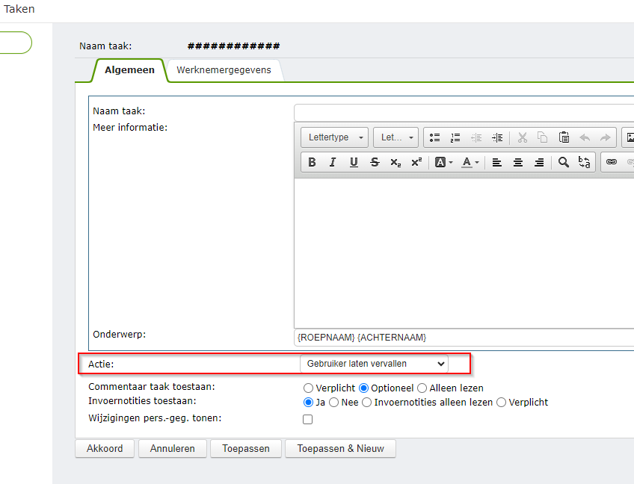Toggle underline formatting

coord(354,162)
